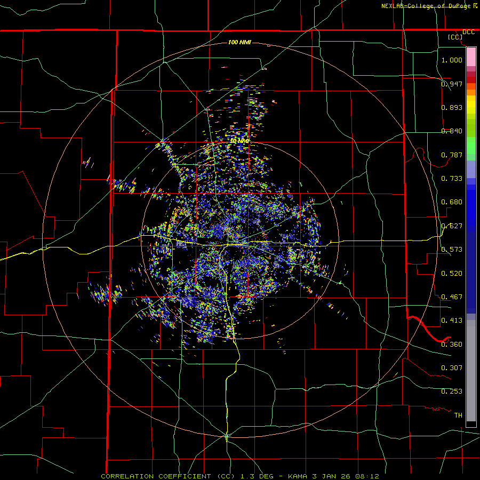Click the 0.840 scale value
The height and width of the screenshot is (480, 480).
[452, 131]
